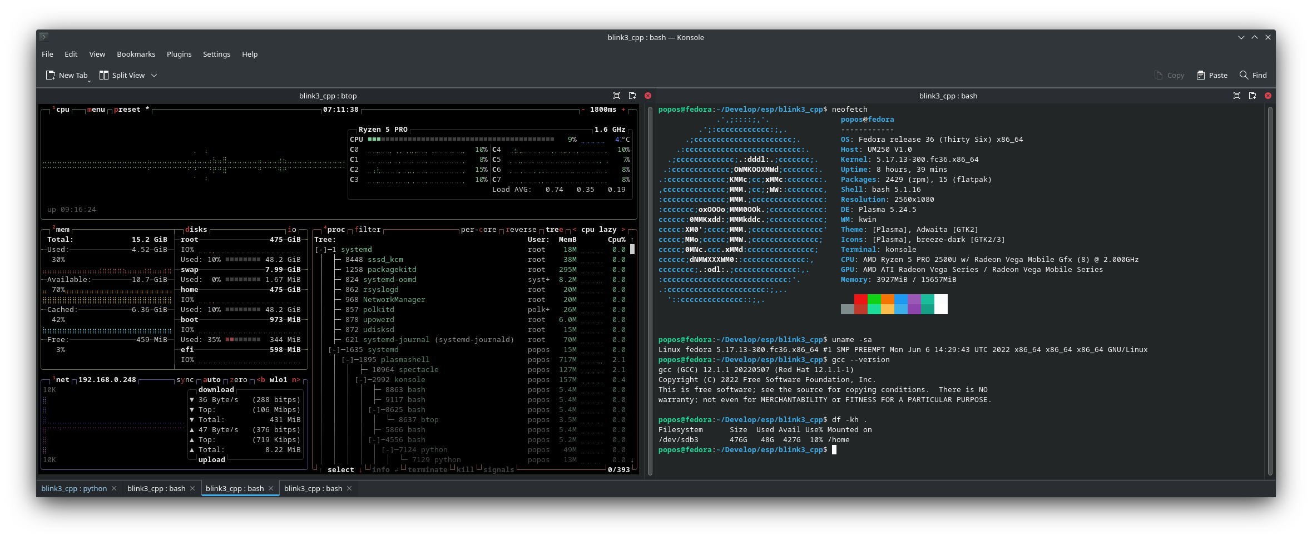
Task: Collapse the 2992 konsole tree node
Action: (x=361, y=380)
